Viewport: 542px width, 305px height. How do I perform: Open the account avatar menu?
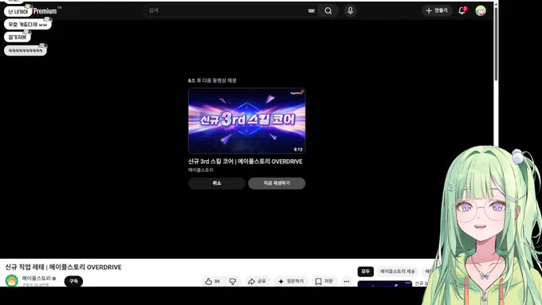pos(481,10)
